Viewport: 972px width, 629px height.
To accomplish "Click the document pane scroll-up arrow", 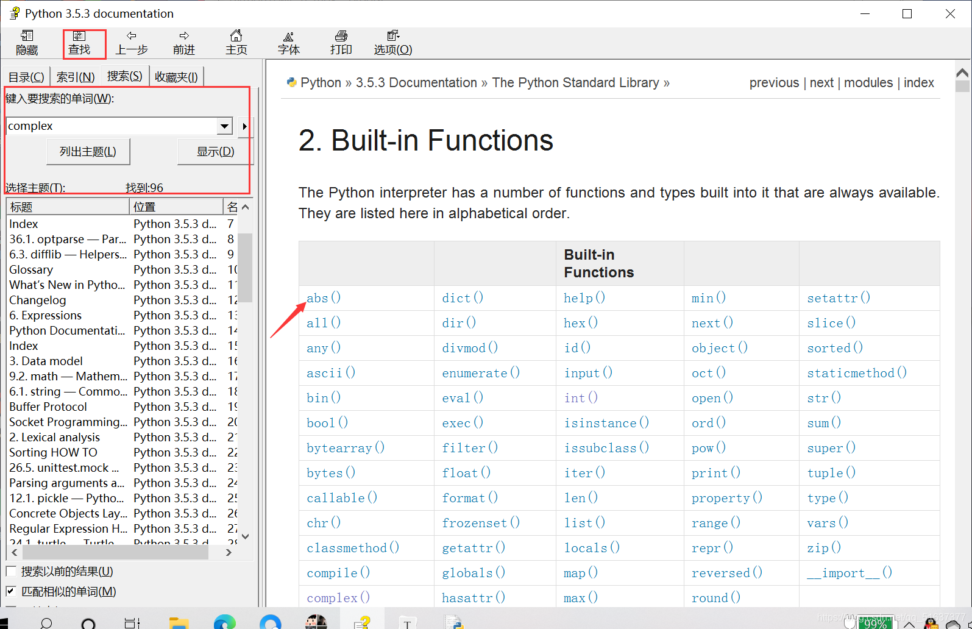I will point(962,73).
